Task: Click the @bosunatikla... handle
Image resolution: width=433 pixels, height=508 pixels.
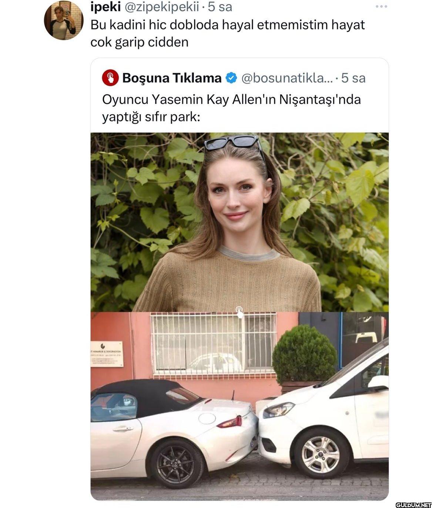Action: [x=287, y=78]
